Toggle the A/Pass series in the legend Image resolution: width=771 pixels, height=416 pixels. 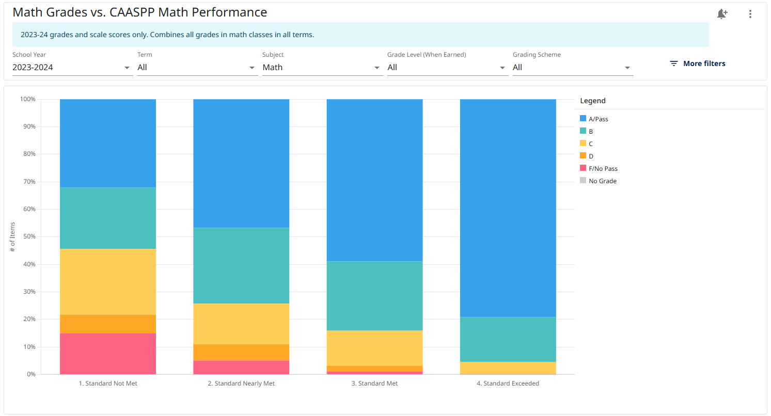(x=597, y=119)
